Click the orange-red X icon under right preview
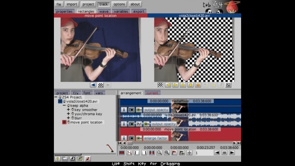295x166 pixels. (x=198, y=85)
